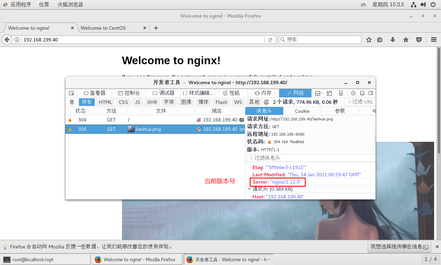Enable the HTML request filter
Screen dimensions: 441x265
pos(105,102)
